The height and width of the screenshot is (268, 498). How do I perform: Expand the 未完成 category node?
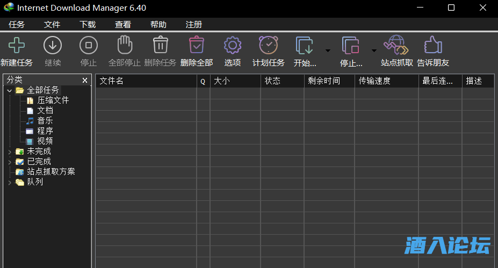tap(10, 151)
